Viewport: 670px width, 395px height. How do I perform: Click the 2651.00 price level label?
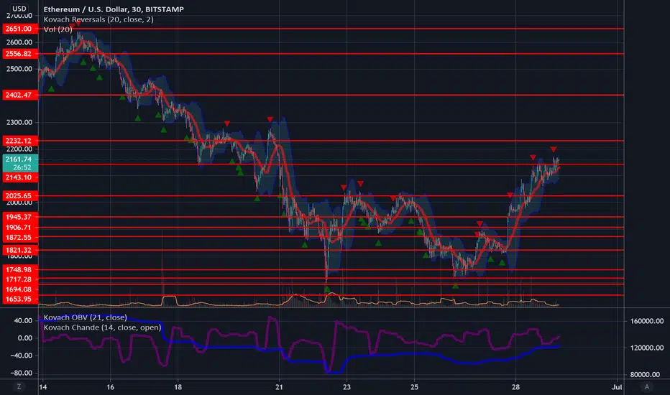(x=20, y=29)
